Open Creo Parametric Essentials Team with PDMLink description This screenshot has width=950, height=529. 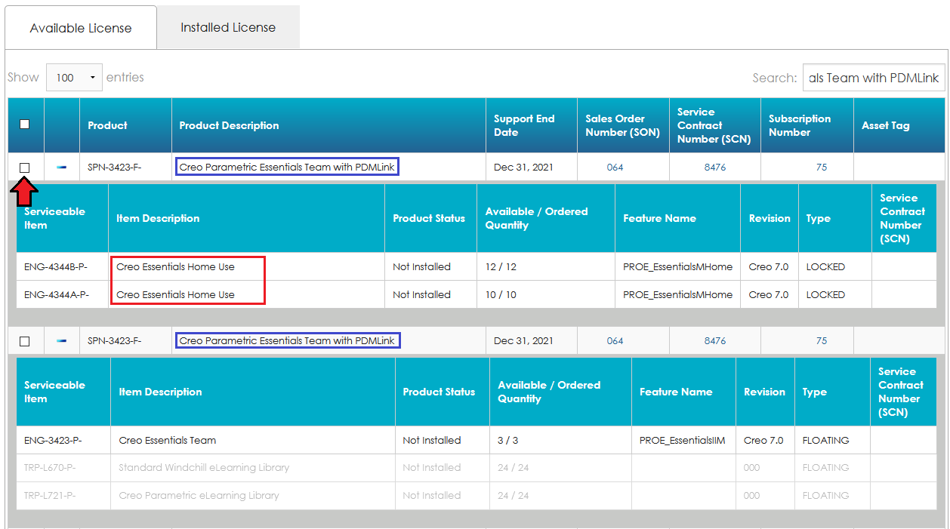[287, 166]
